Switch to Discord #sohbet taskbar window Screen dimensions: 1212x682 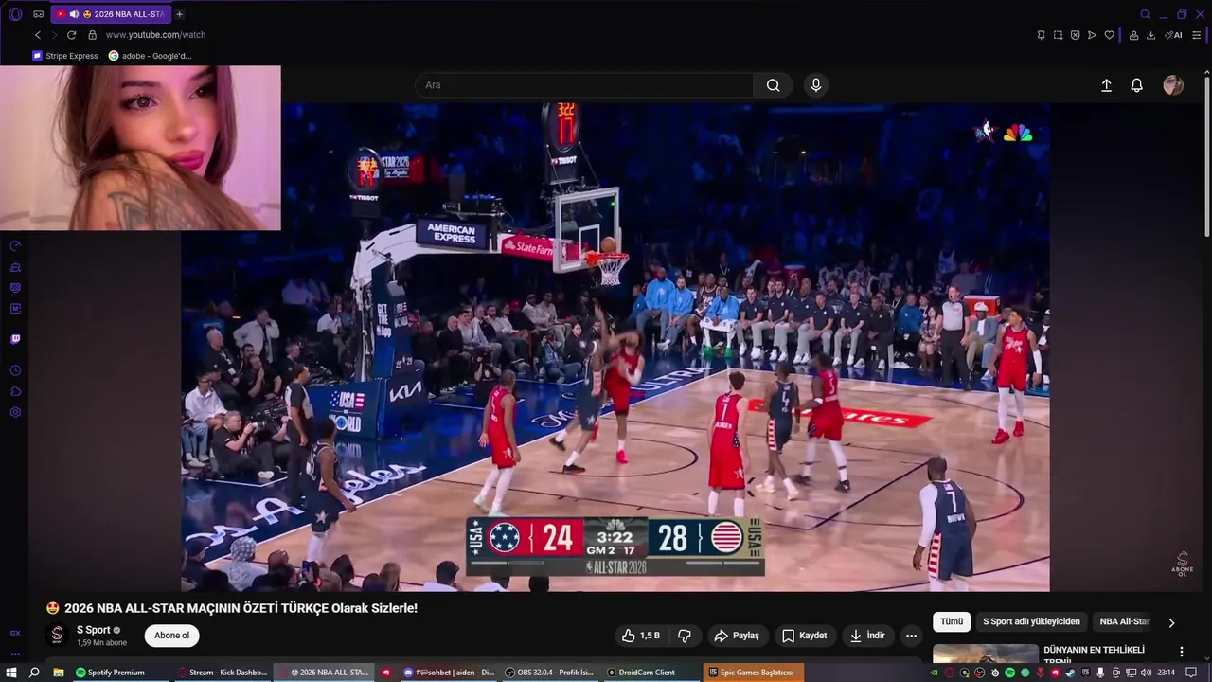[448, 673]
